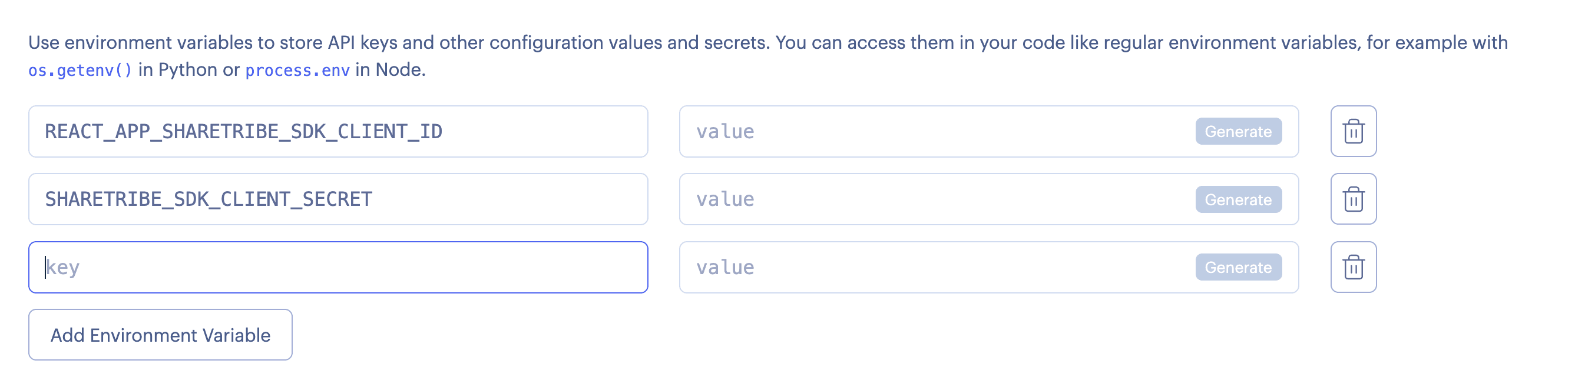This screenshot has height=387, width=1575.
Task: Click the os.getenv() code snippet
Action: 80,70
